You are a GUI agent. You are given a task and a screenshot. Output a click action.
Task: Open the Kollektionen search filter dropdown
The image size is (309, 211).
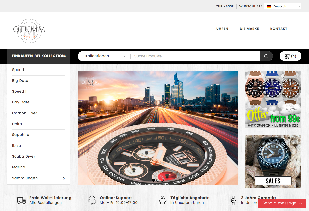click(x=105, y=56)
